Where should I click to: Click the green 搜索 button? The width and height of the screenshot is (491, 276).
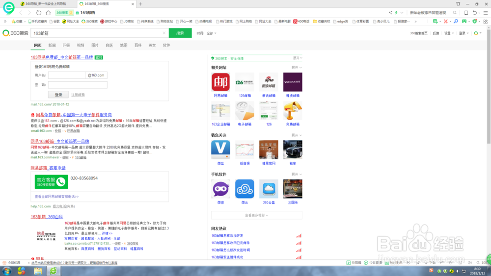click(180, 33)
